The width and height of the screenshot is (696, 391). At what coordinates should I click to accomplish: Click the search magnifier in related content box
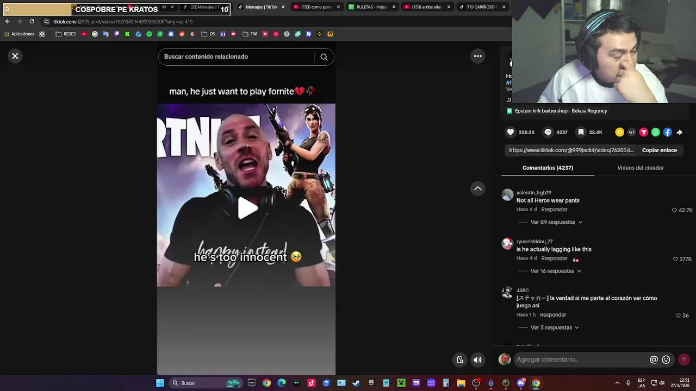pos(324,56)
